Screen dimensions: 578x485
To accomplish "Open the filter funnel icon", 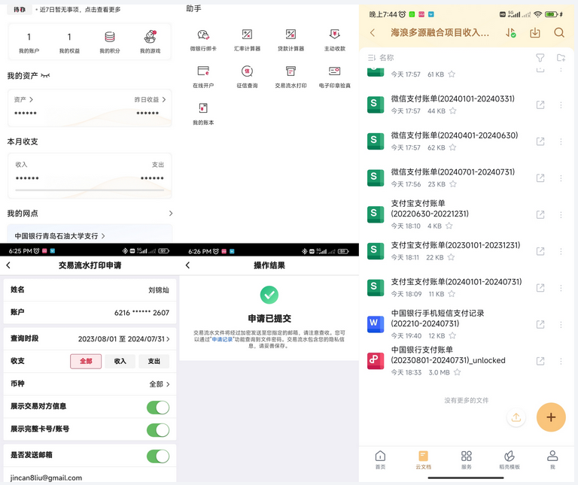I will click(540, 57).
